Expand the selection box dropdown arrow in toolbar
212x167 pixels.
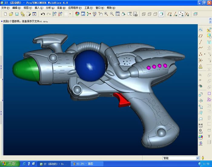click(70, 14)
